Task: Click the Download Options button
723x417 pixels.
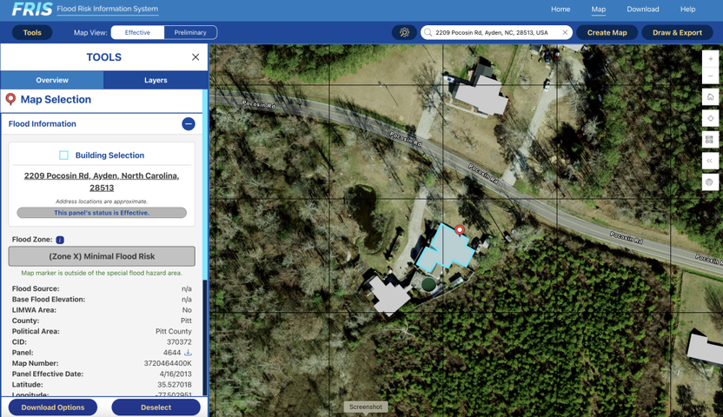Action: click(52, 407)
